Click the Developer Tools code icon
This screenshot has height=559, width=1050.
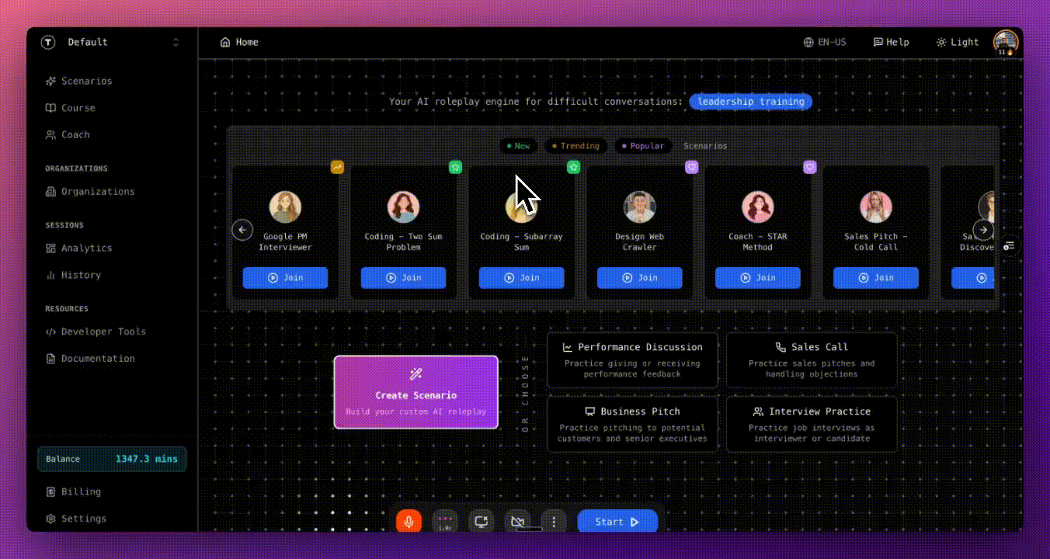[x=50, y=332]
